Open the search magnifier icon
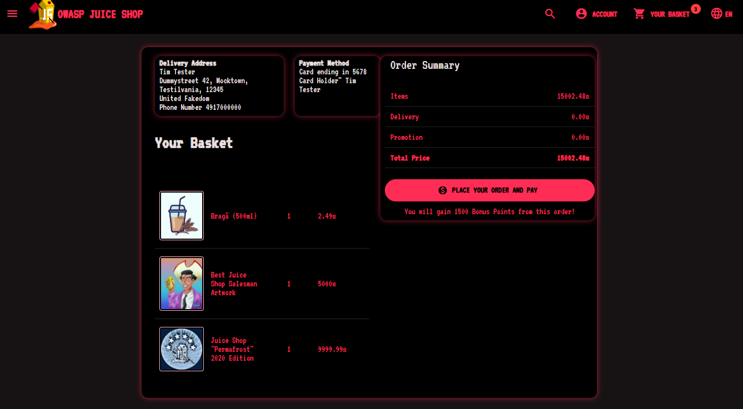This screenshot has width=743, height=409. [550, 14]
